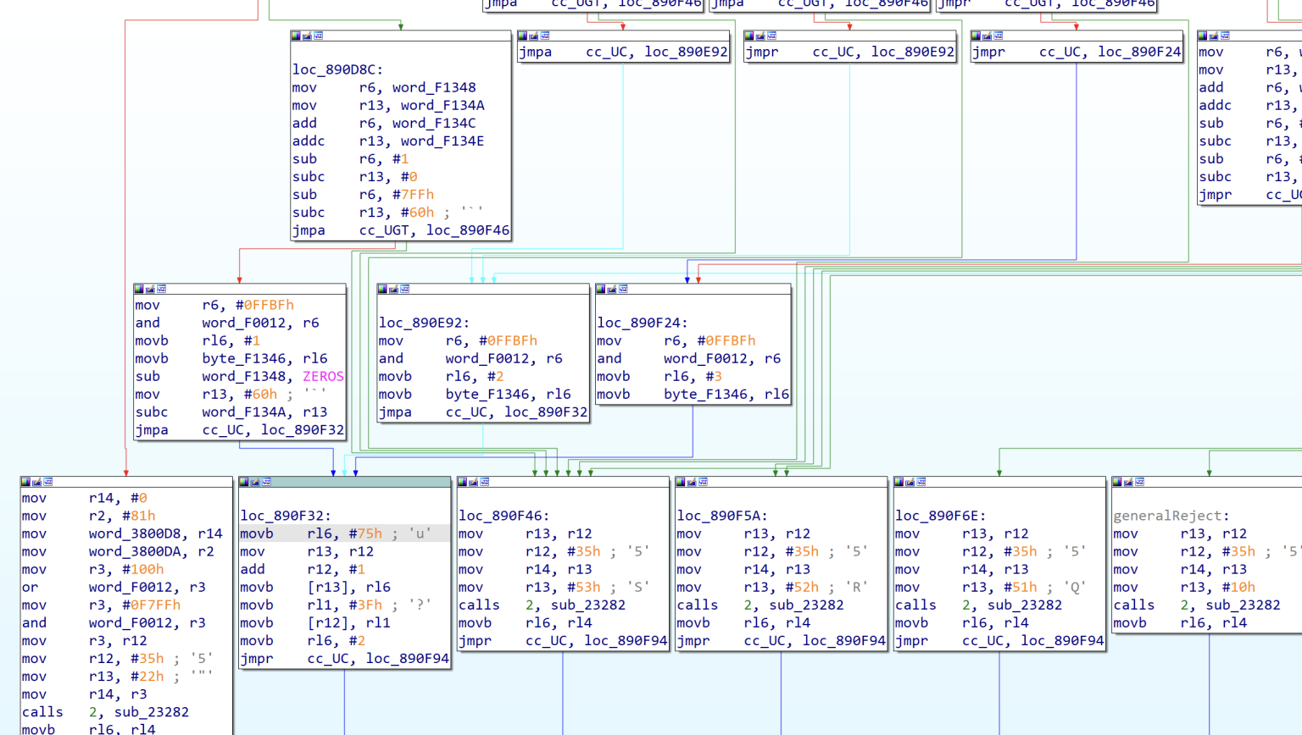This screenshot has width=1302, height=735.
Task: Click the pencil icon on the loc_890F46 block
Action: 474,482
